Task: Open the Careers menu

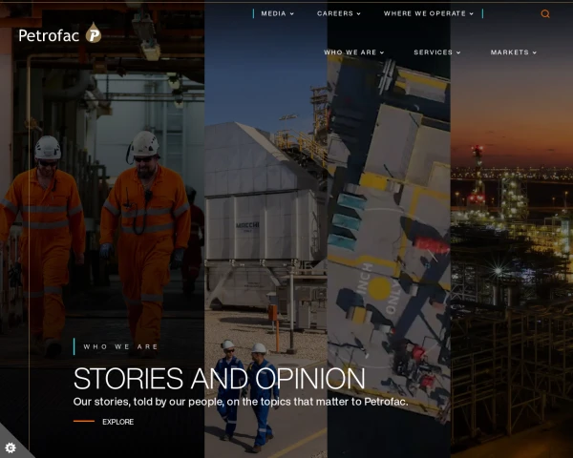Action: point(339,13)
